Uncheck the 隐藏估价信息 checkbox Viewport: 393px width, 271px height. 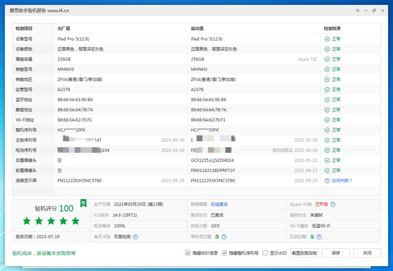pyautogui.click(x=188, y=253)
